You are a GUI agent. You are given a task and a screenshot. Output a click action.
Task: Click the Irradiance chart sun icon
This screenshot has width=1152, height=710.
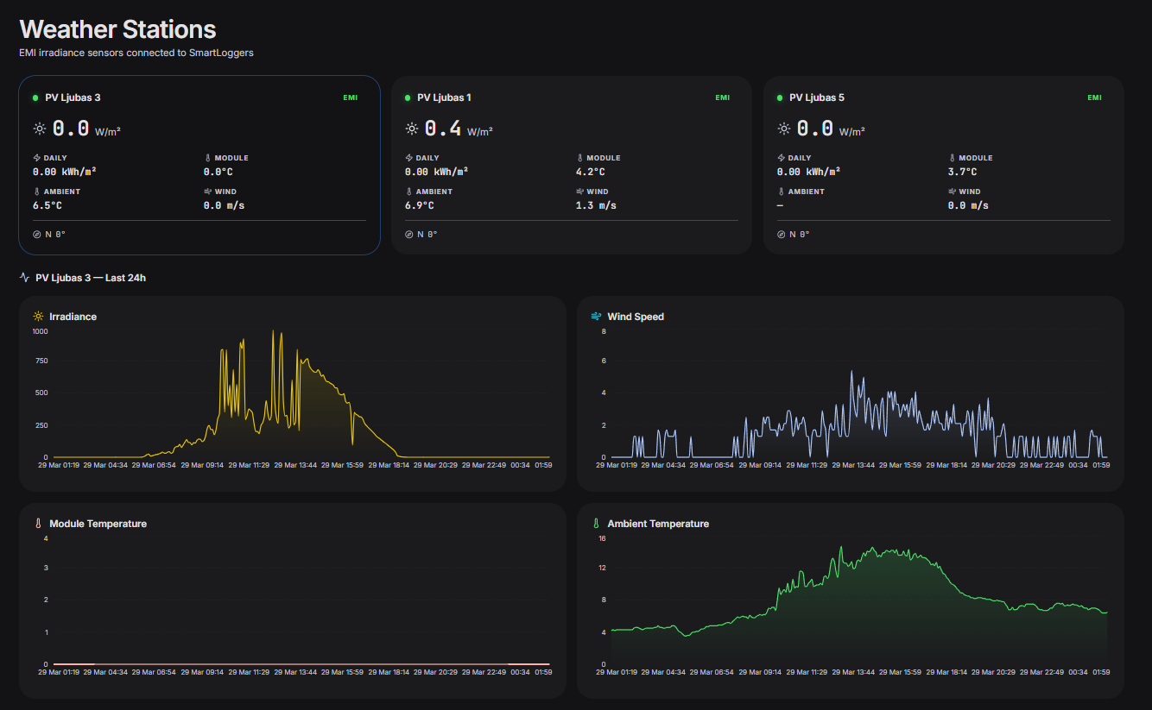pyautogui.click(x=38, y=317)
